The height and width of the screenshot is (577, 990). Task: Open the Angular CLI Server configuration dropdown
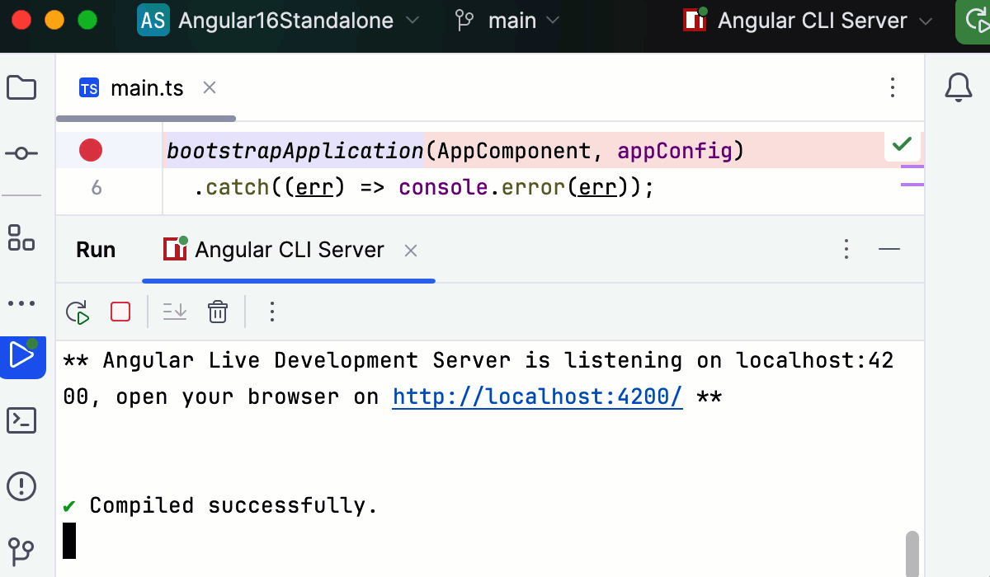(813, 21)
